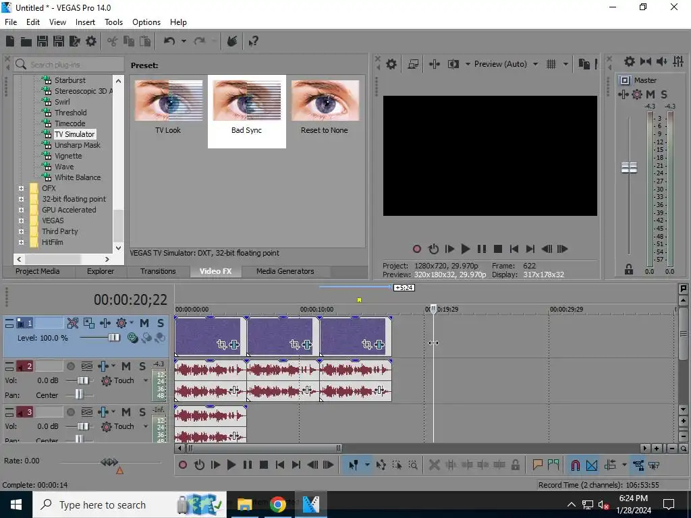Open the Insert menu
691x518 pixels.
(x=85, y=22)
